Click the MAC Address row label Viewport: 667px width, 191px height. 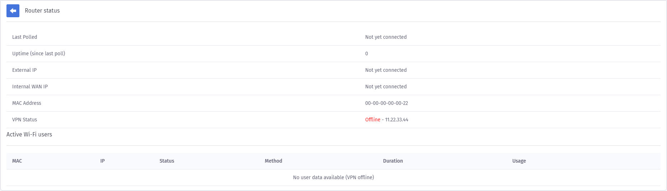coord(27,103)
